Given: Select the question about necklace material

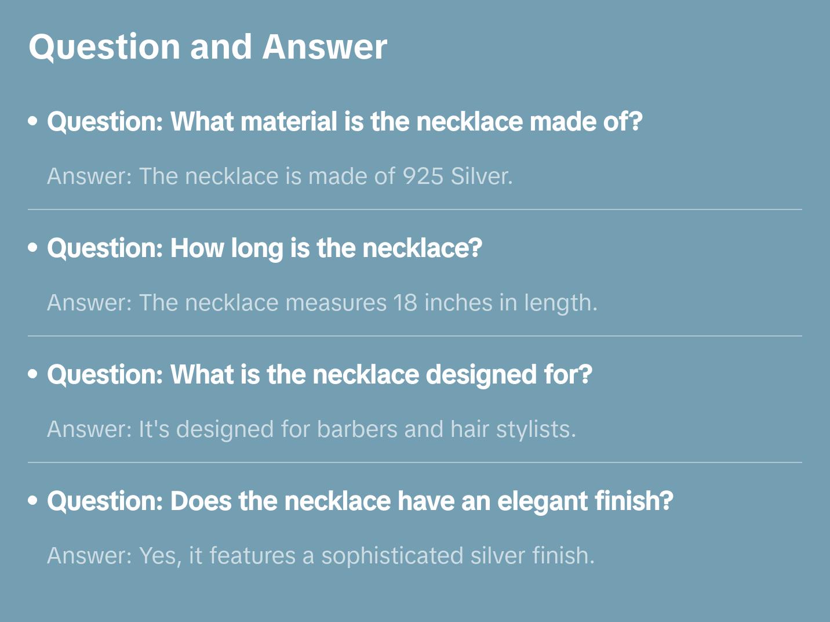Looking at the screenshot, I should click(345, 122).
